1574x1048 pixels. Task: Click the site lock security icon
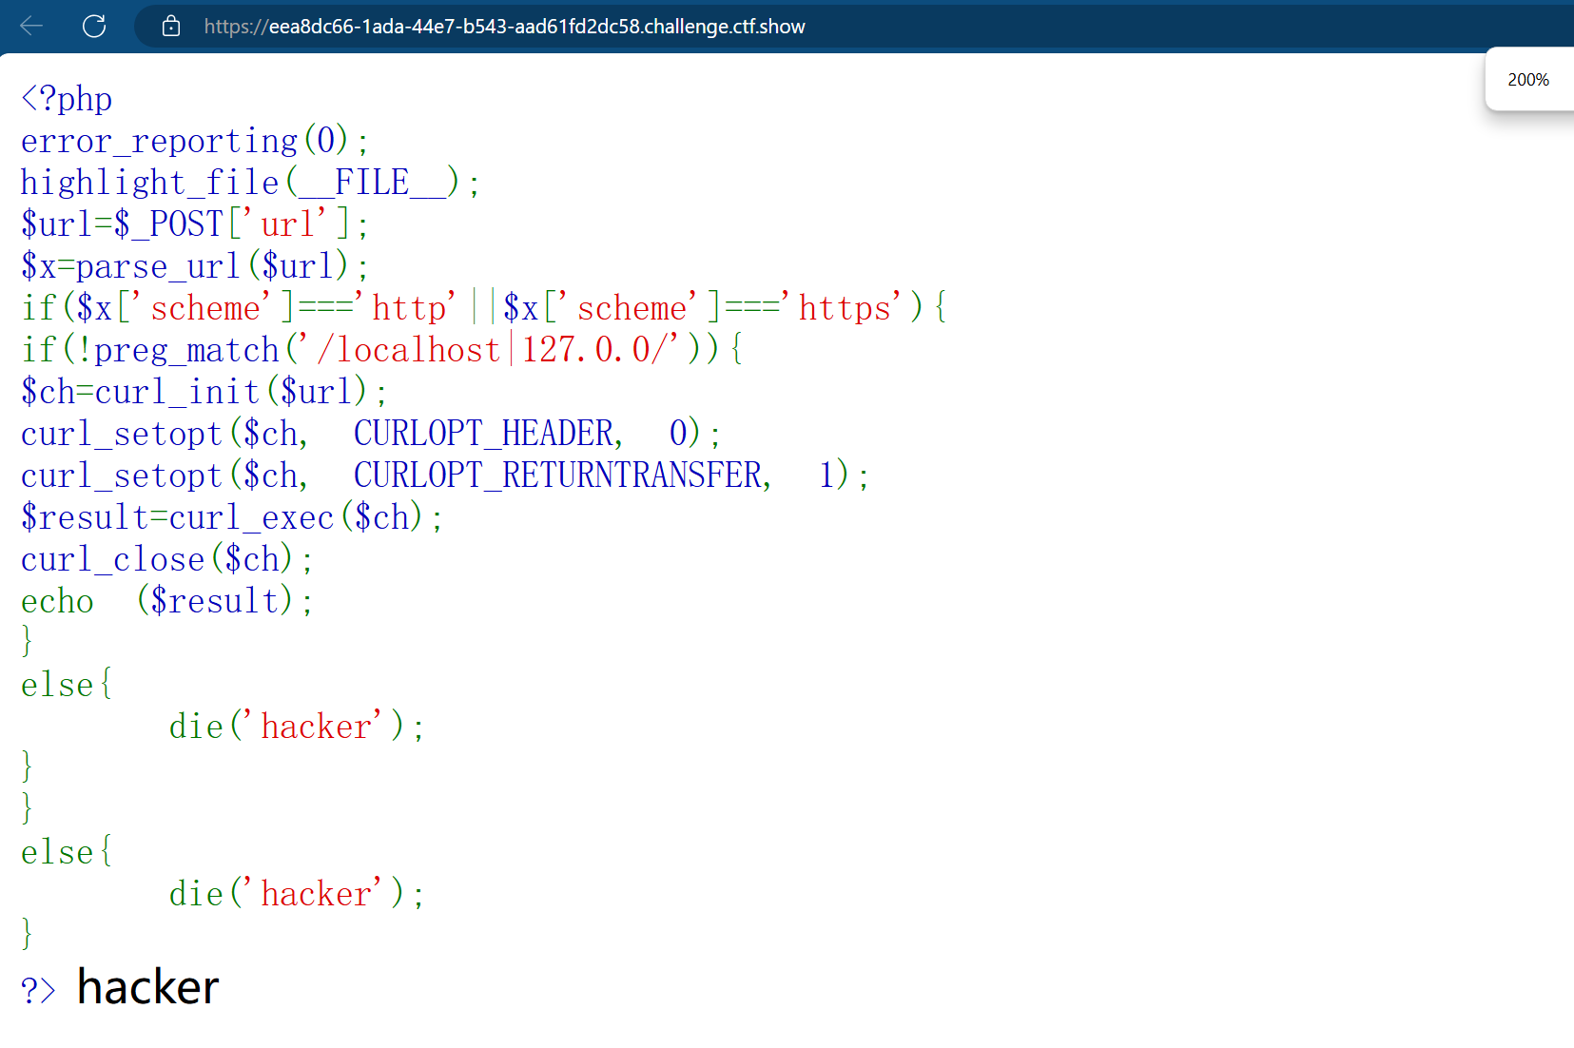click(x=171, y=26)
